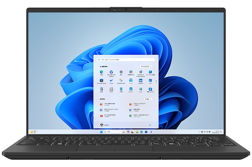The width and height of the screenshot is (252, 167).
Task: Open Microsoft Edge from pinned apps
Action: pyautogui.click(x=102, y=73)
